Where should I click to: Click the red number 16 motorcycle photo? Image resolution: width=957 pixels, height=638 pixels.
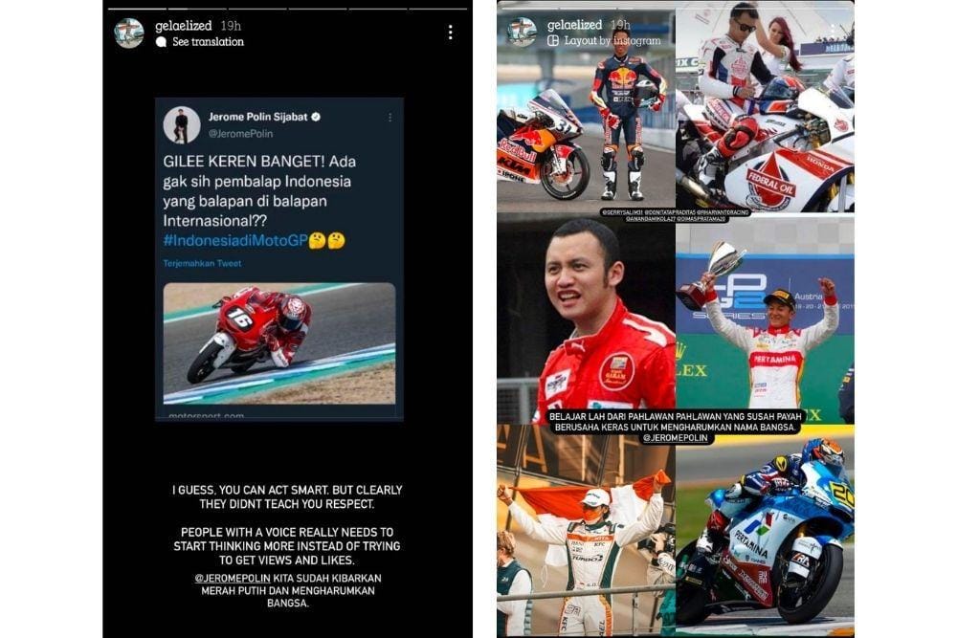[279, 343]
